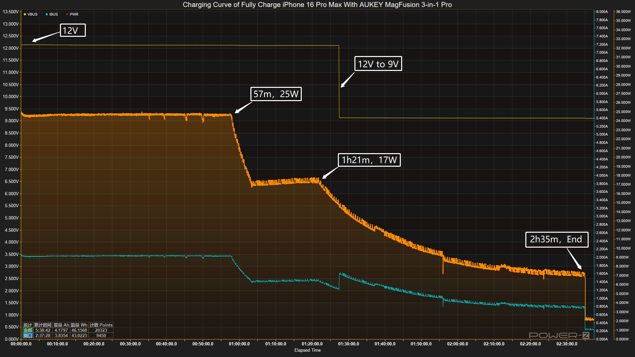Click the 00:00:00.0 time axis tick
635x357 pixels.
pos(21,344)
